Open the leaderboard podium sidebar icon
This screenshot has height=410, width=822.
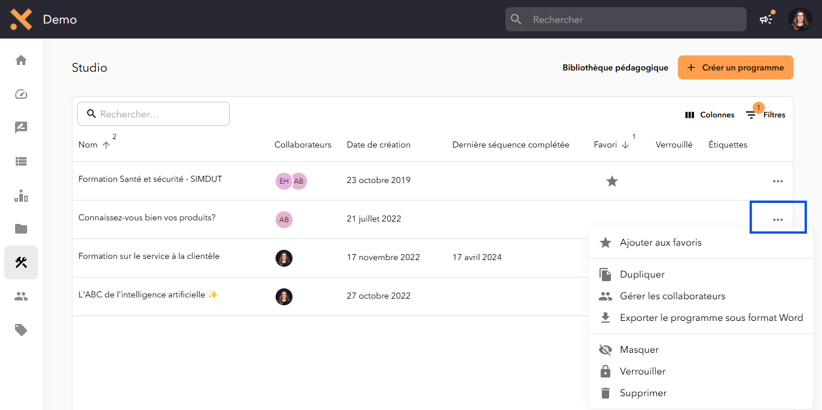[x=21, y=195]
